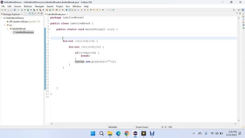Maximize the editor area
This screenshot has width=245, height=138.
pyautogui.click(x=240, y=13)
